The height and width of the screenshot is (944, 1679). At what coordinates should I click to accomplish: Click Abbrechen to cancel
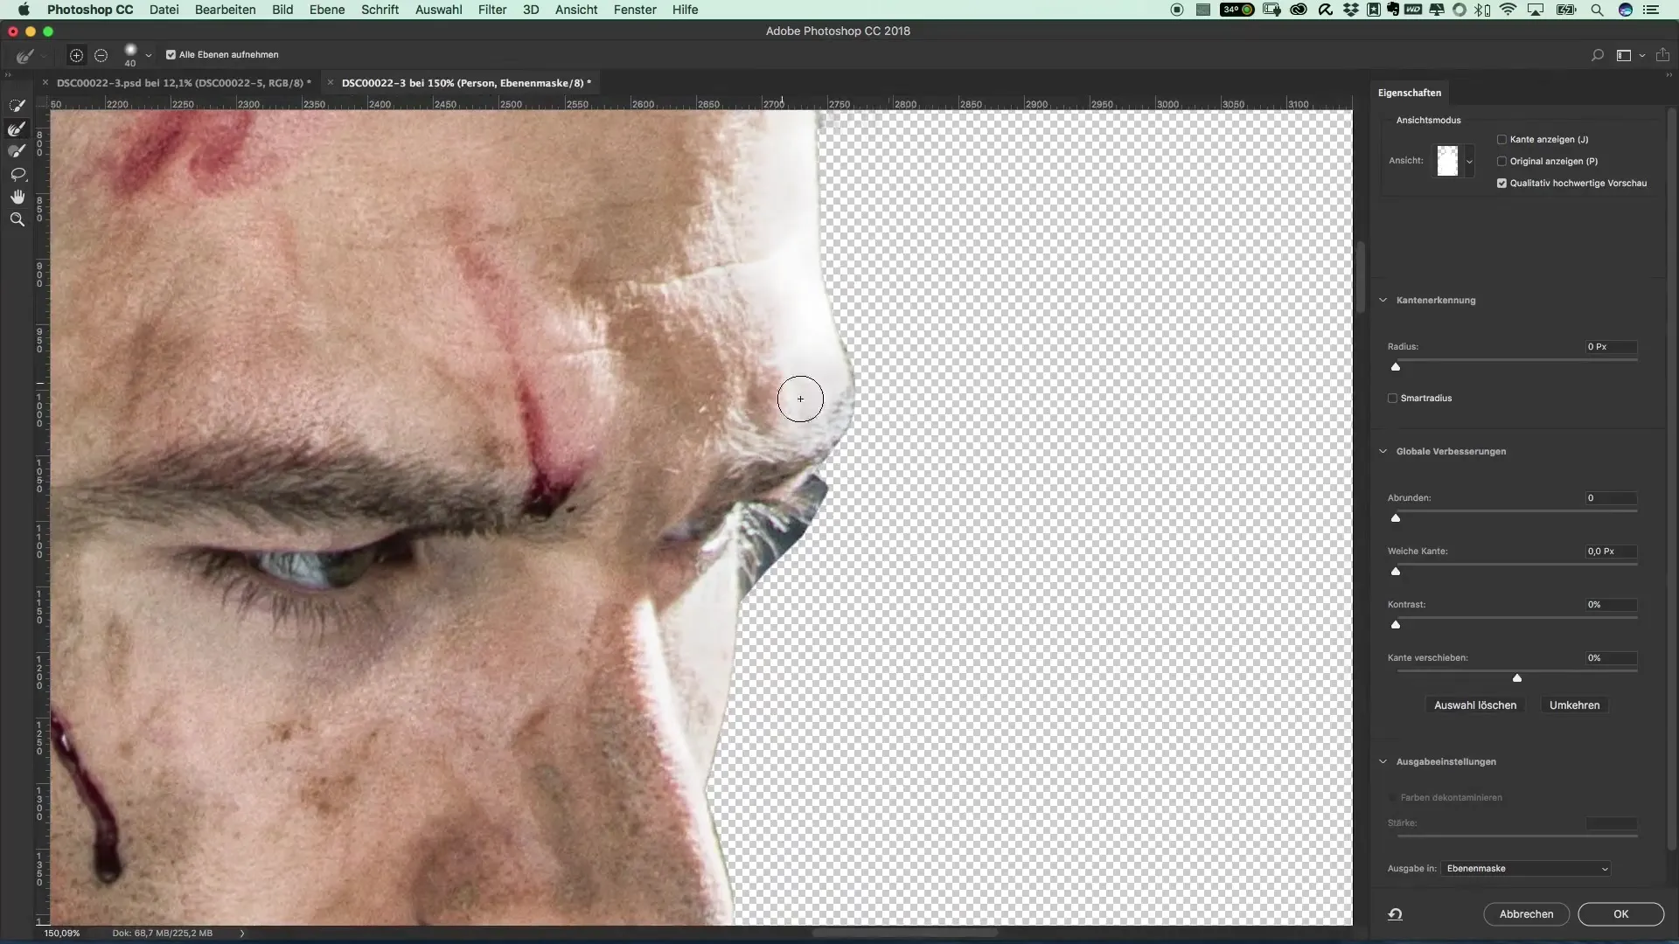pyautogui.click(x=1526, y=914)
